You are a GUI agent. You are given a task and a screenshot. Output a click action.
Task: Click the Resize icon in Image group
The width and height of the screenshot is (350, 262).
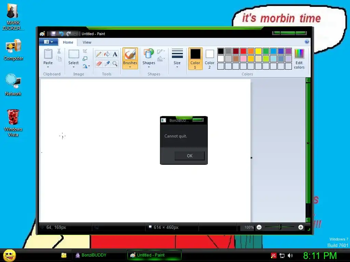(x=85, y=59)
